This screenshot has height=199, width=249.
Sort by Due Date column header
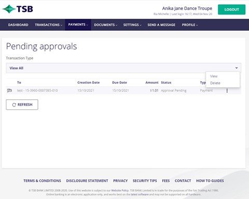119,83
